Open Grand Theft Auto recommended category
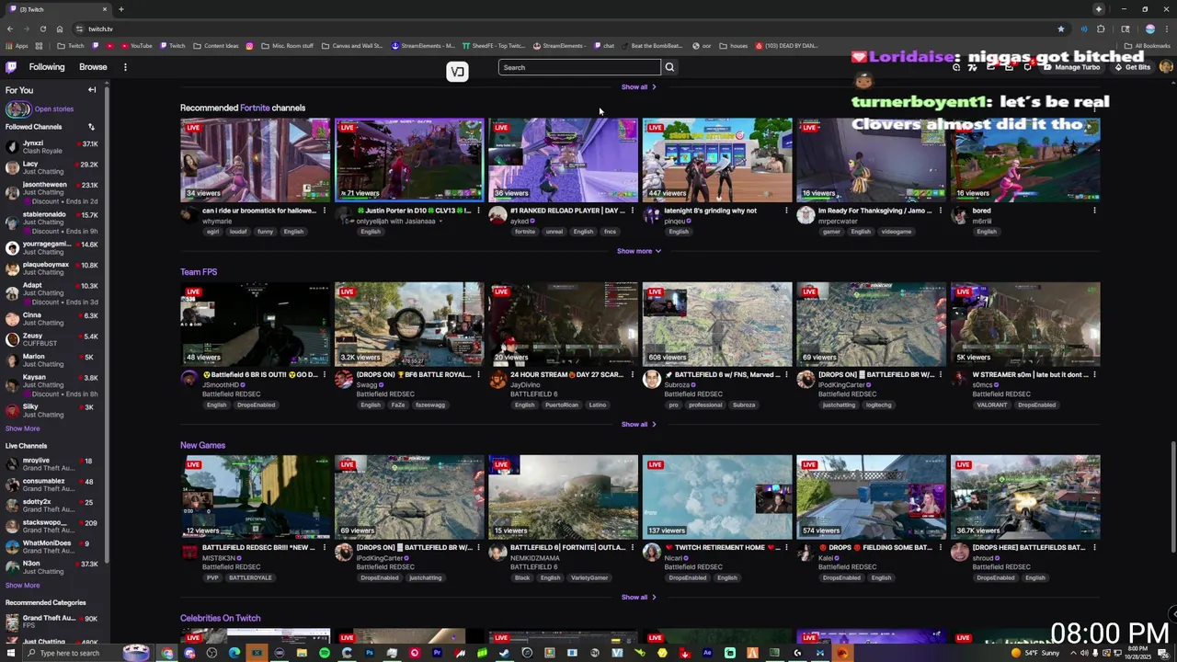The width and height of the screenshot is (1177, 662). (x=53, y=622)
